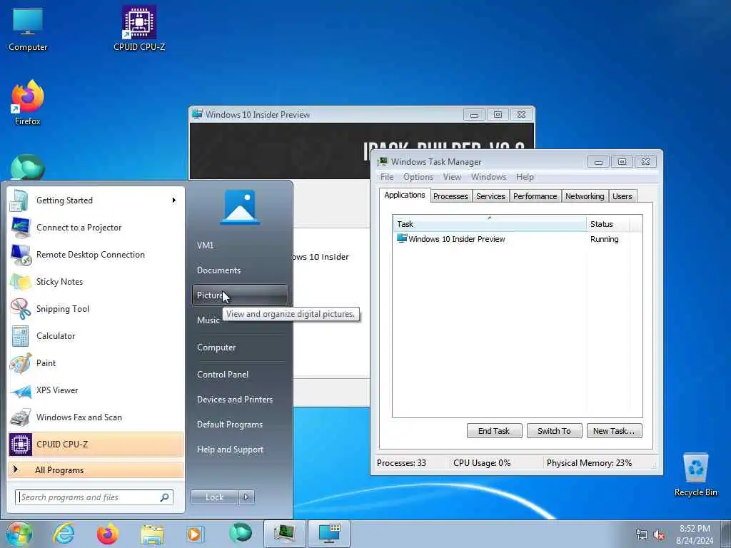Image resolution: width=731 pixels, height=548 pixels.
Task: Open Internet Explorer from the taskbar
Action: tap(64, 534)
